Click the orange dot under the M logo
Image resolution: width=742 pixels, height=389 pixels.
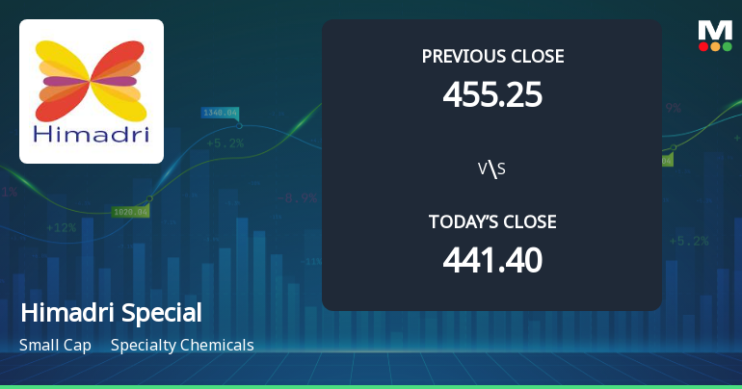pyautogui.click(x=715, y=46)
